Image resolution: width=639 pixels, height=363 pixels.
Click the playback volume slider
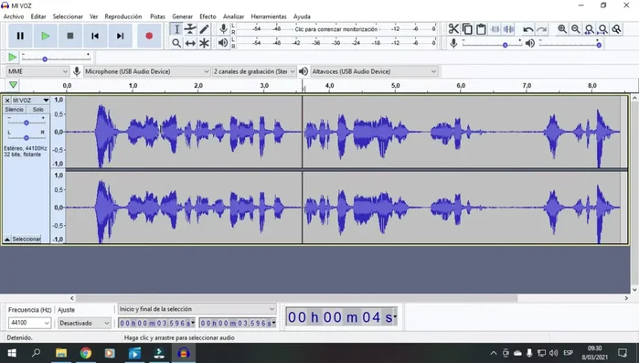pos(570,44)
